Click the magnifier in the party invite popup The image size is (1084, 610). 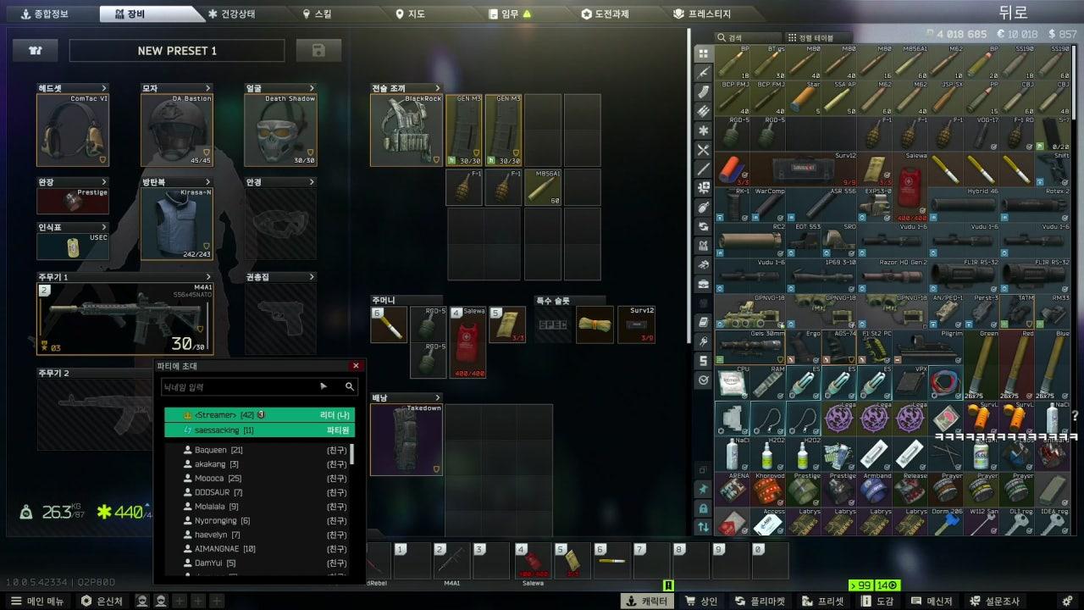[349, 386]
